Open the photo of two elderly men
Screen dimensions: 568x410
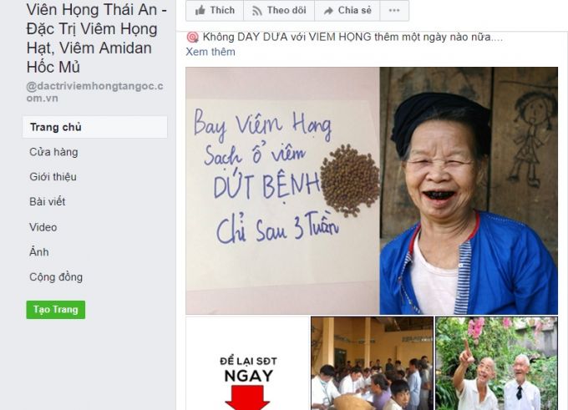[x=497, y=363]
